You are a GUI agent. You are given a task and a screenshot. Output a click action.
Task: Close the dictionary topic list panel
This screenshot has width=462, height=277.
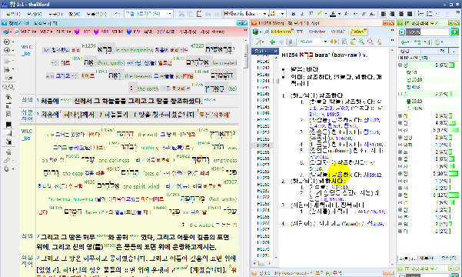tap(275, 51)
